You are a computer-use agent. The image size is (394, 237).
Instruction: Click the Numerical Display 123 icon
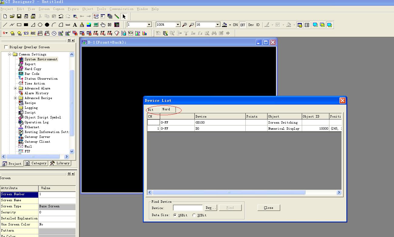(26, 33)
